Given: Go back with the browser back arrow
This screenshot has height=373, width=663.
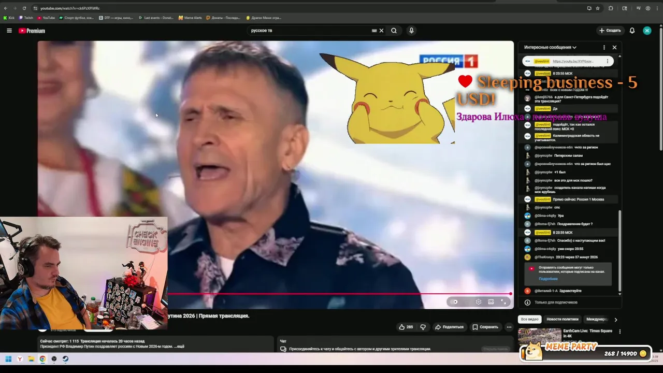Looking at the screenshot, I should (6, 8).
